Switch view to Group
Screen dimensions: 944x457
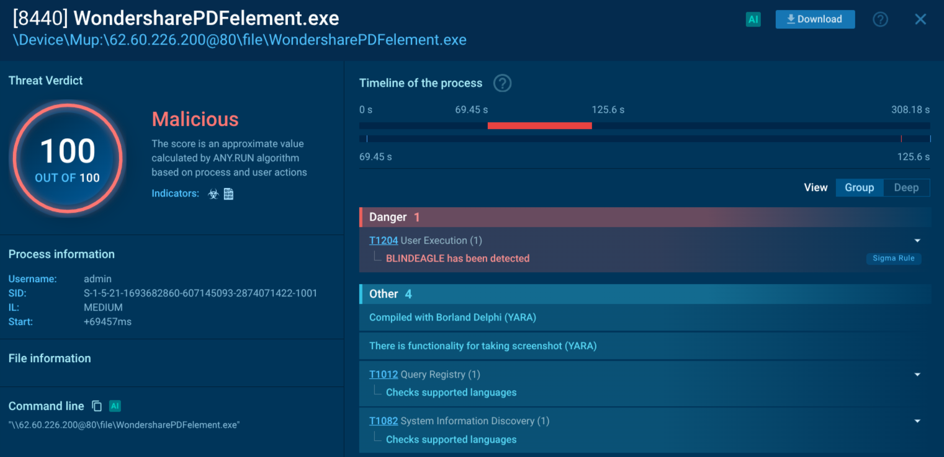[859, 187]
